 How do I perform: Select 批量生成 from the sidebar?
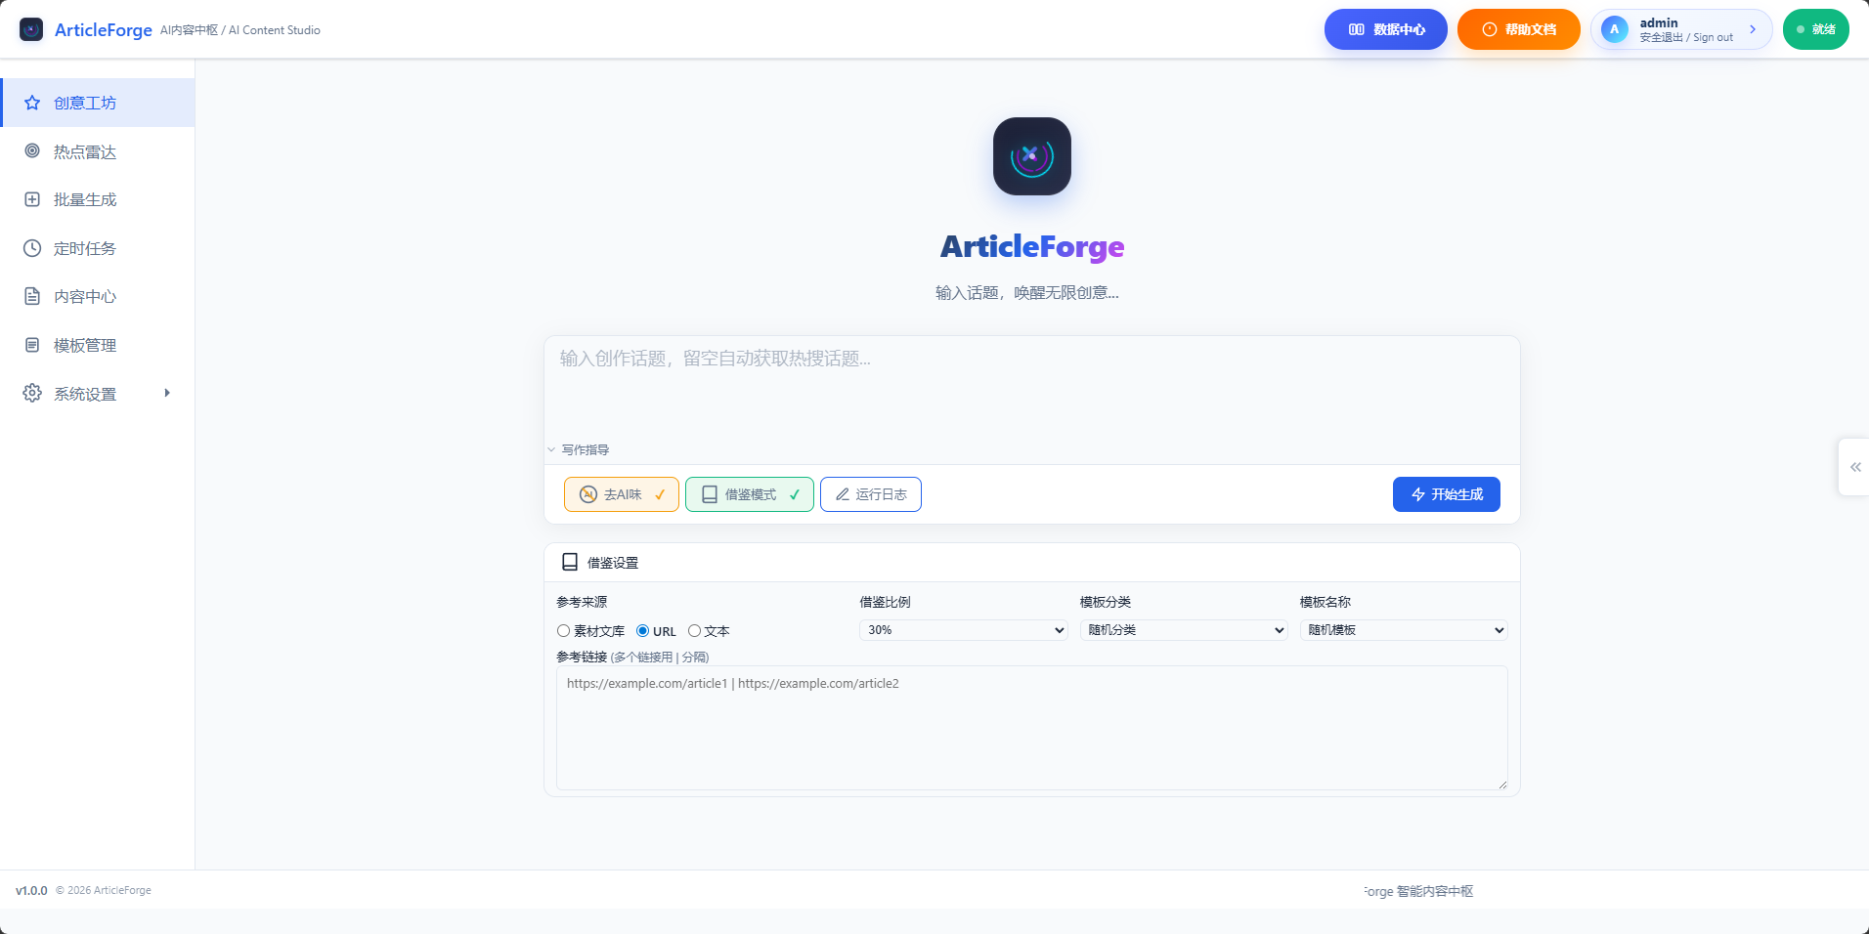85,199
